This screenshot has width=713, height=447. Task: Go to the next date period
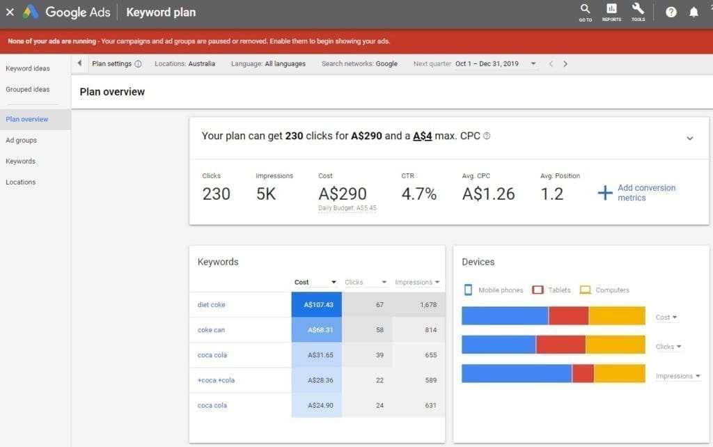[565, 64]
